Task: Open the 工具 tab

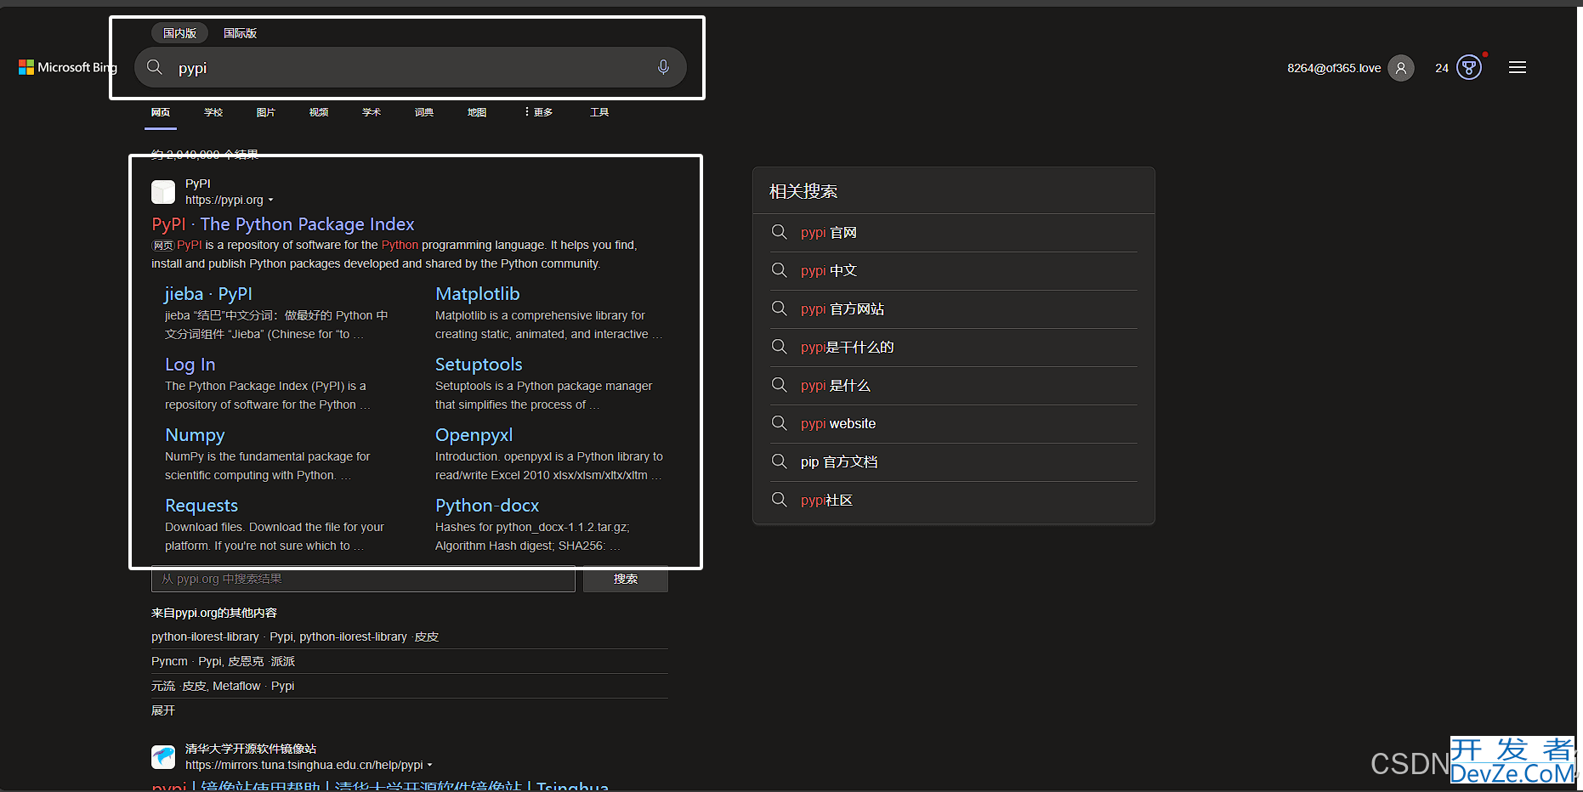Action: coord(599,112)
